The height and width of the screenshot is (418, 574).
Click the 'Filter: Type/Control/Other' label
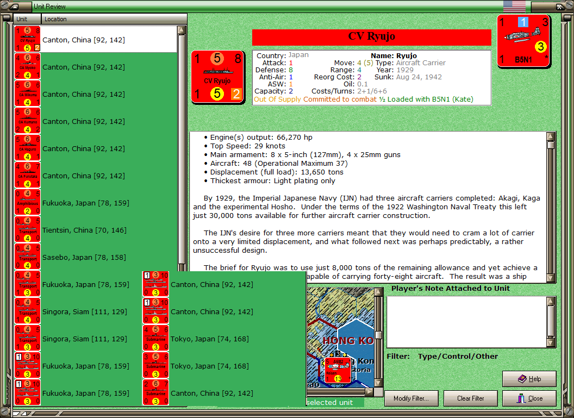(x=442, y=356)
